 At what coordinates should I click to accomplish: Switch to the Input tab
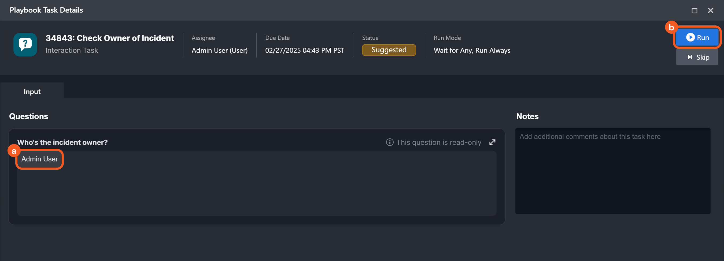click(32, 92)
